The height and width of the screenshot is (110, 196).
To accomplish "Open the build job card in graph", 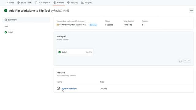I will (75, 52).
